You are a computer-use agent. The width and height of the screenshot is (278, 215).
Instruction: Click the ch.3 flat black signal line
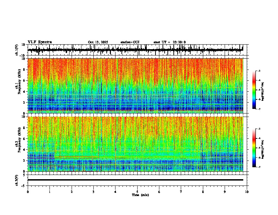point(135,180)
